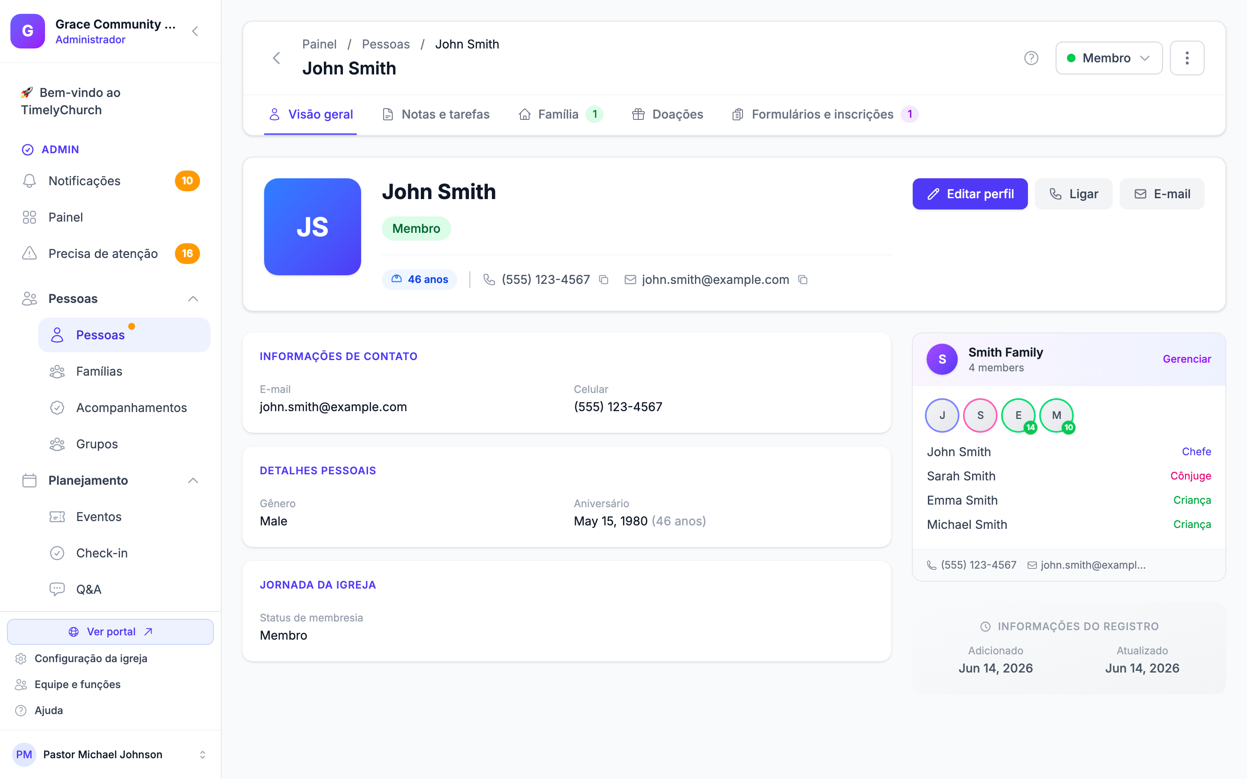Click the JS profile avatar

coord(312,227)
